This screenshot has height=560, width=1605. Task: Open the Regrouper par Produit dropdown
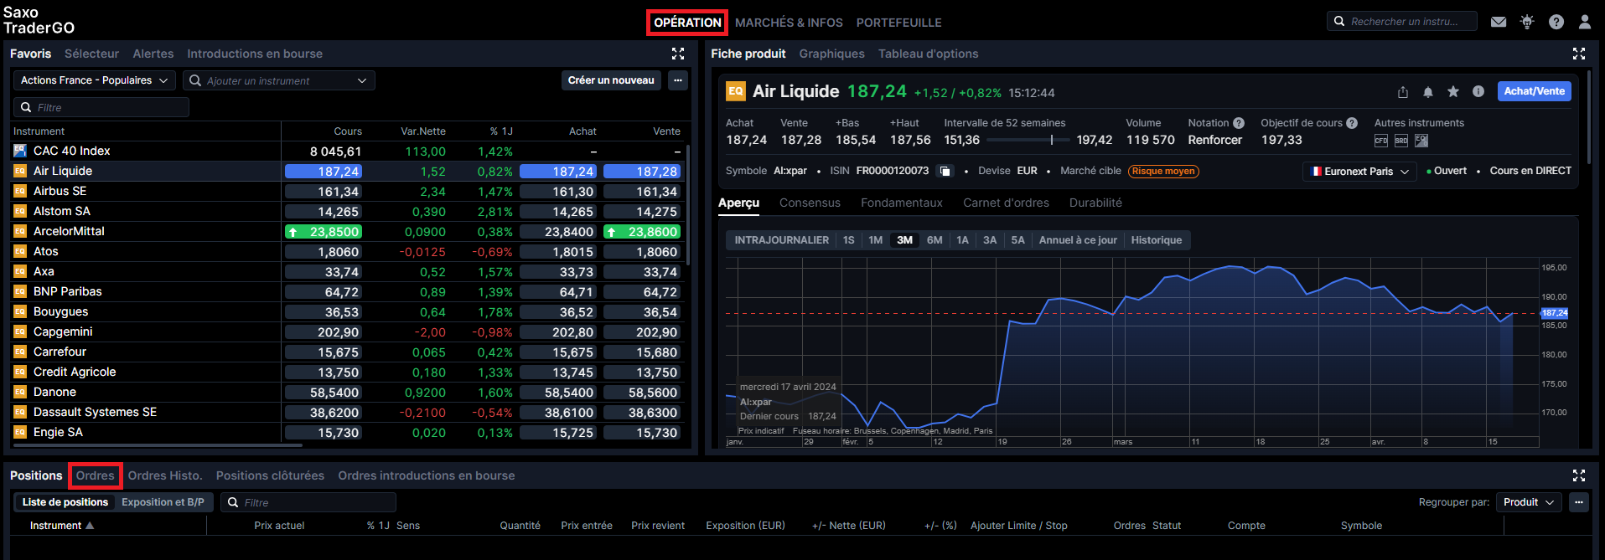[x=1530, y=502]
